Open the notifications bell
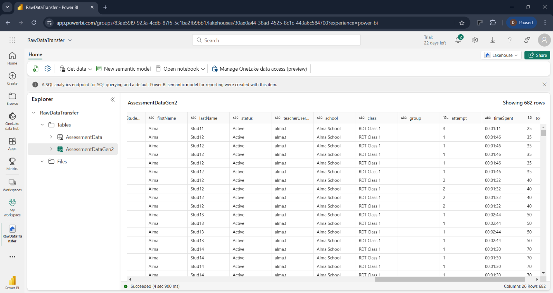This screenshot has width=553, height=293. [458, 40]
